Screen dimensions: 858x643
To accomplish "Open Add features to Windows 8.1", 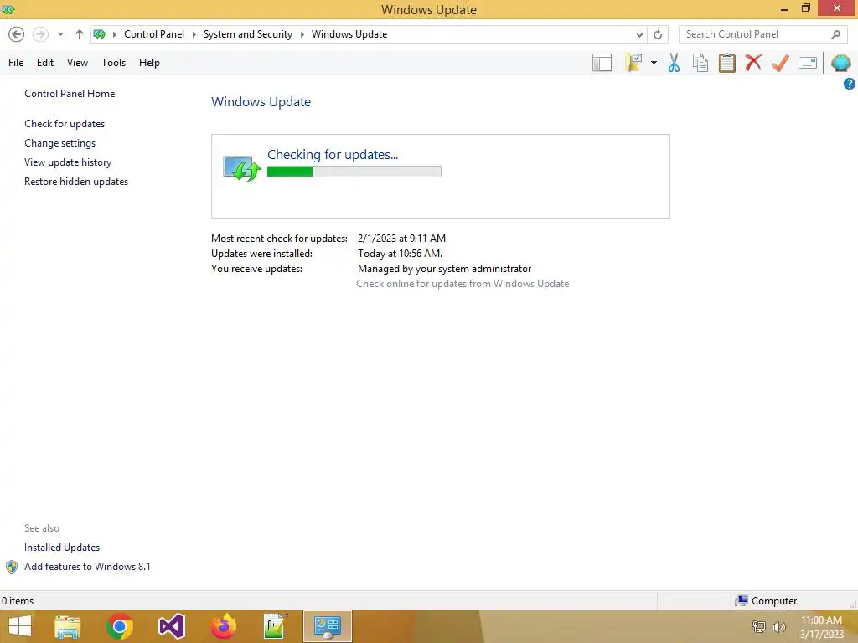I will (x=87, y=567).
